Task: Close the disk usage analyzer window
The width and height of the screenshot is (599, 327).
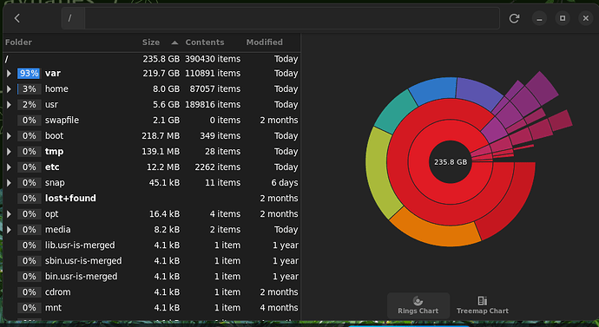Action: click(x=586, y=18)
